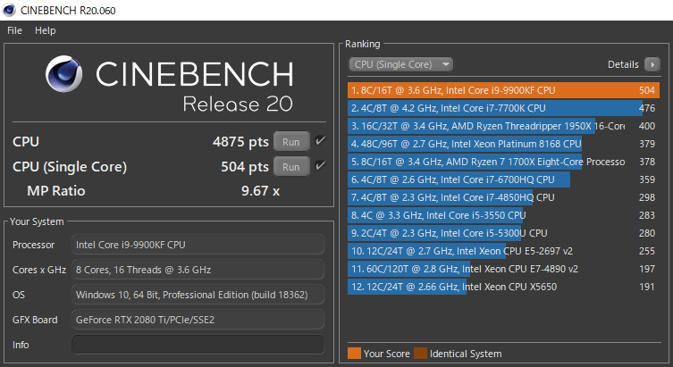Screen dimensions: 673x367
Task: Click the MP Ratio label
Action: [x=55, y=191]
